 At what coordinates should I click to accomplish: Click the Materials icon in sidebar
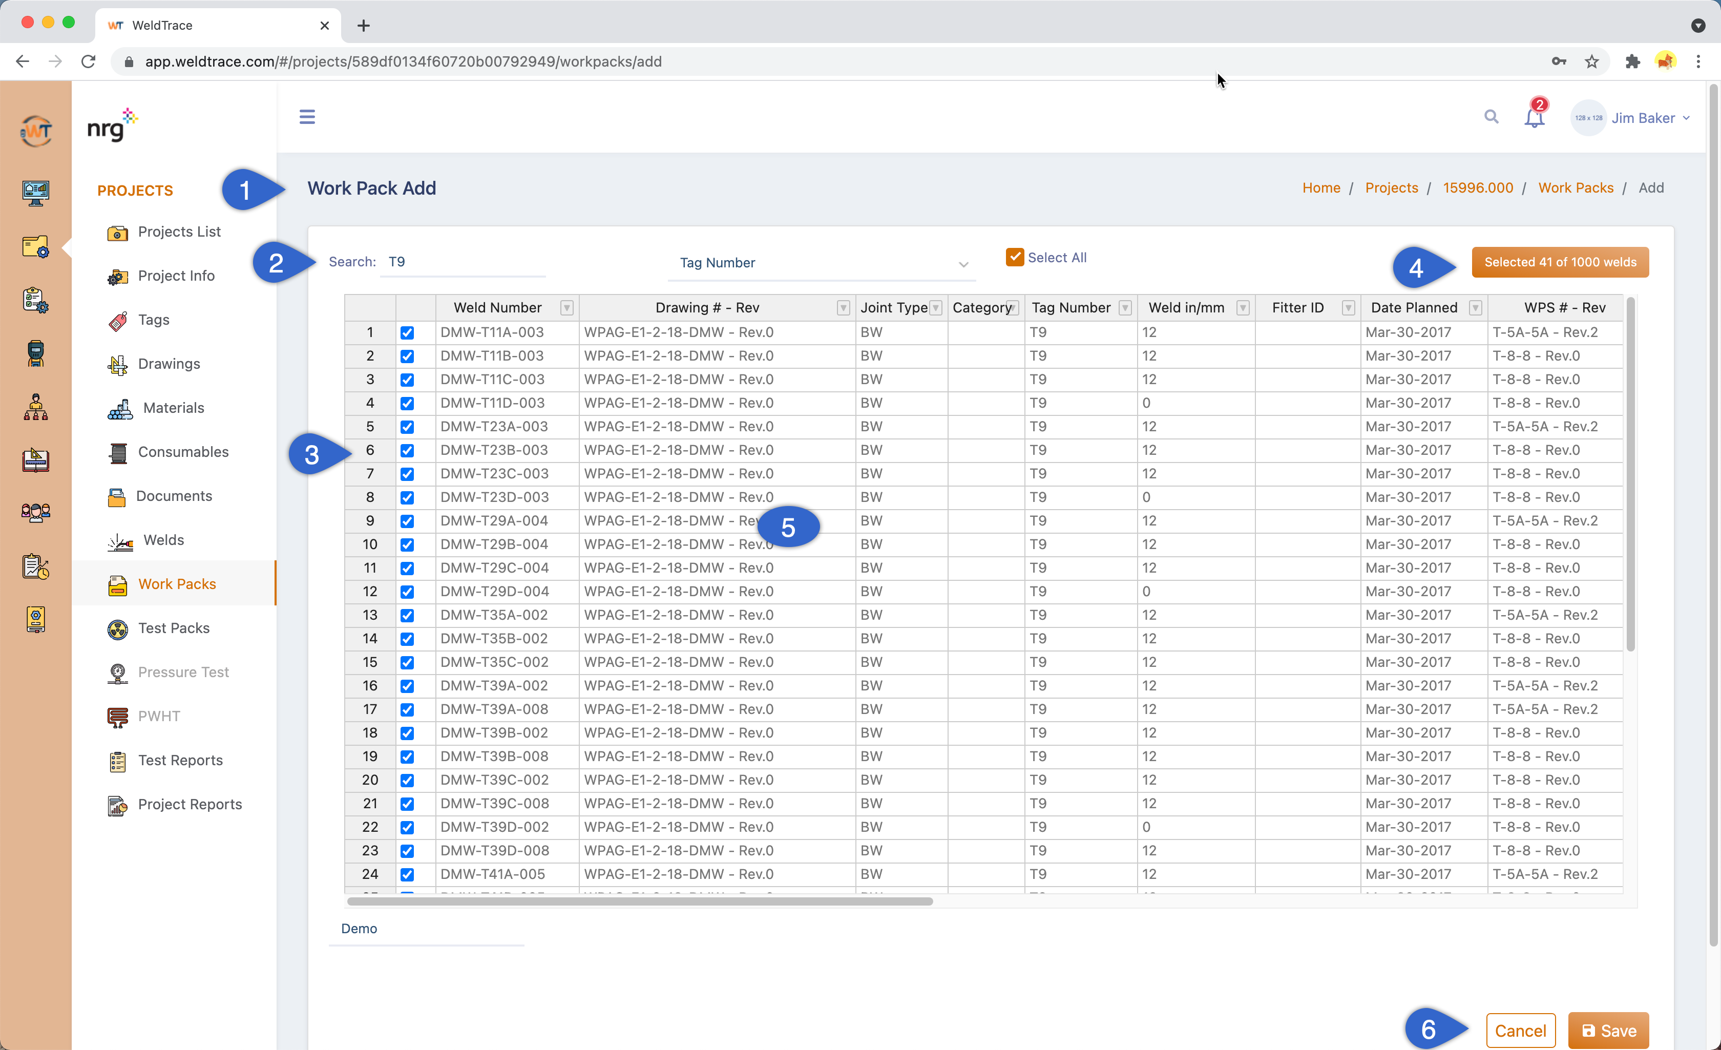coord(120,409)
